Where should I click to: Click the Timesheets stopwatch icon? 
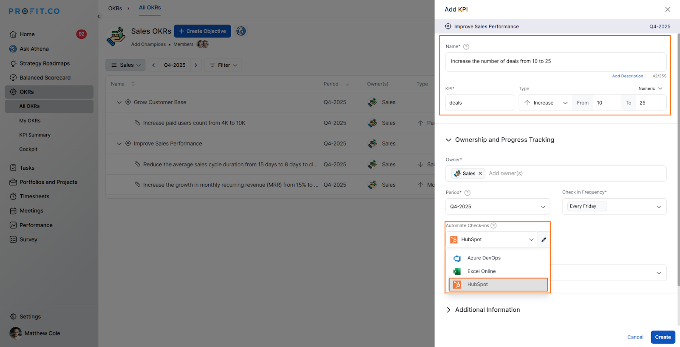(x=13, y=196)
